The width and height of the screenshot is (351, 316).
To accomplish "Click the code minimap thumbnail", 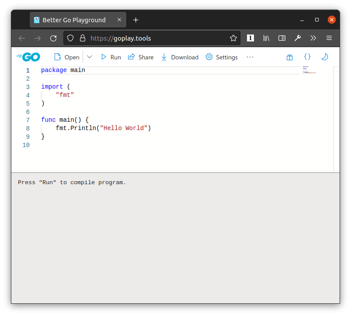I will pyautogui.click(x=309, y=70).
